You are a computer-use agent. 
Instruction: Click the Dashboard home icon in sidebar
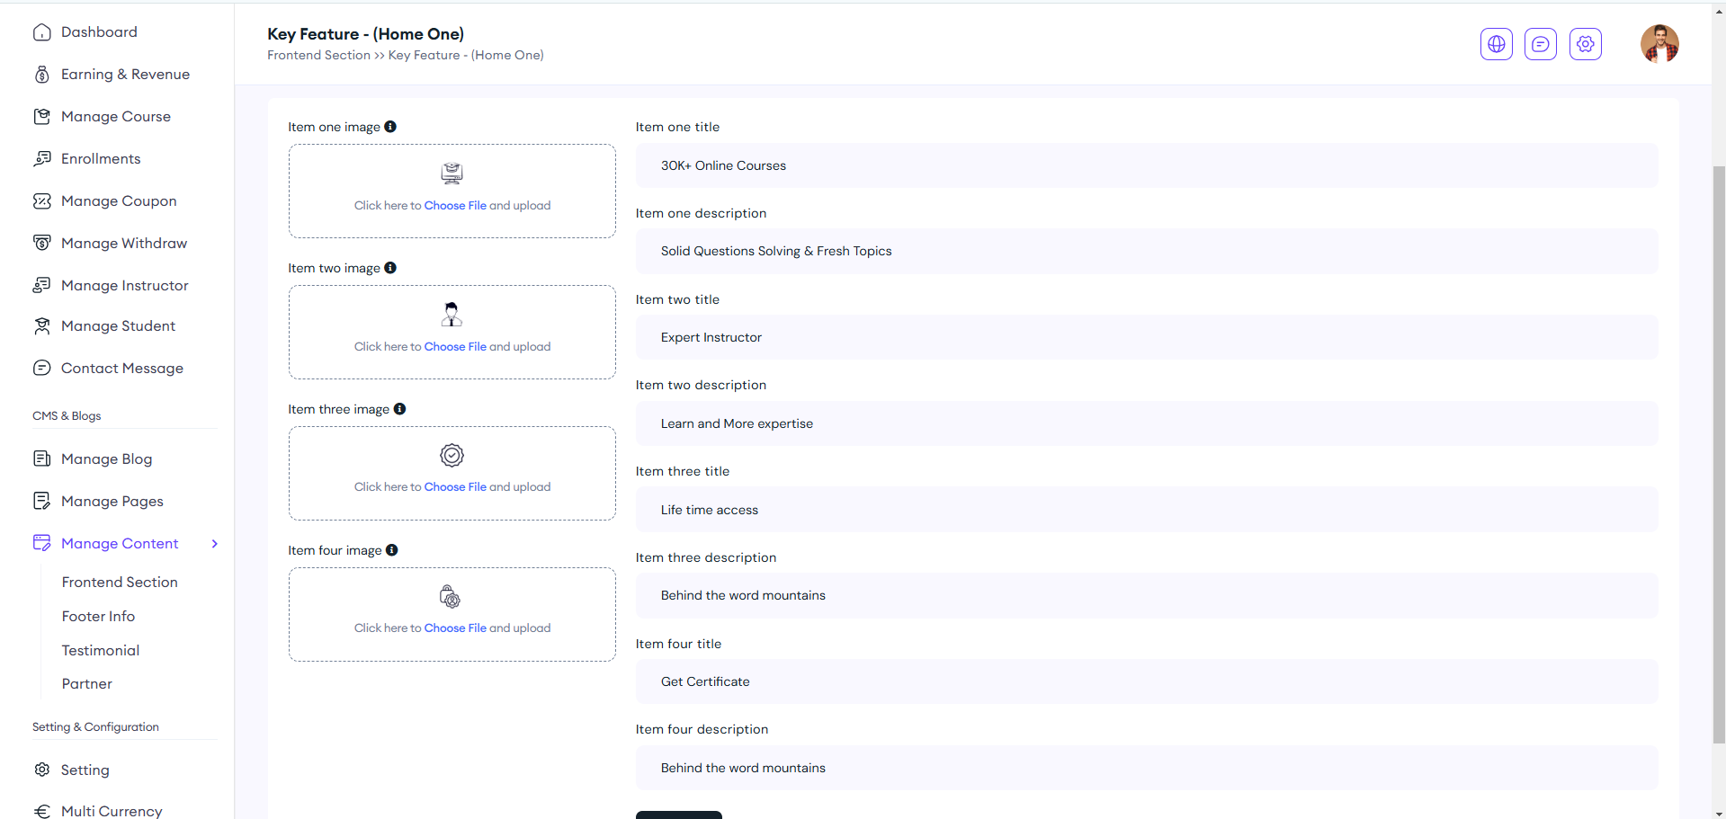pos(42,32)
